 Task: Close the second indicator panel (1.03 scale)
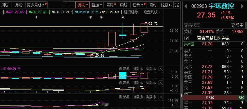161,83
